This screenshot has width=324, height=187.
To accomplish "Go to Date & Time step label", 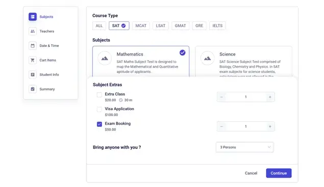I will [49, 46].
